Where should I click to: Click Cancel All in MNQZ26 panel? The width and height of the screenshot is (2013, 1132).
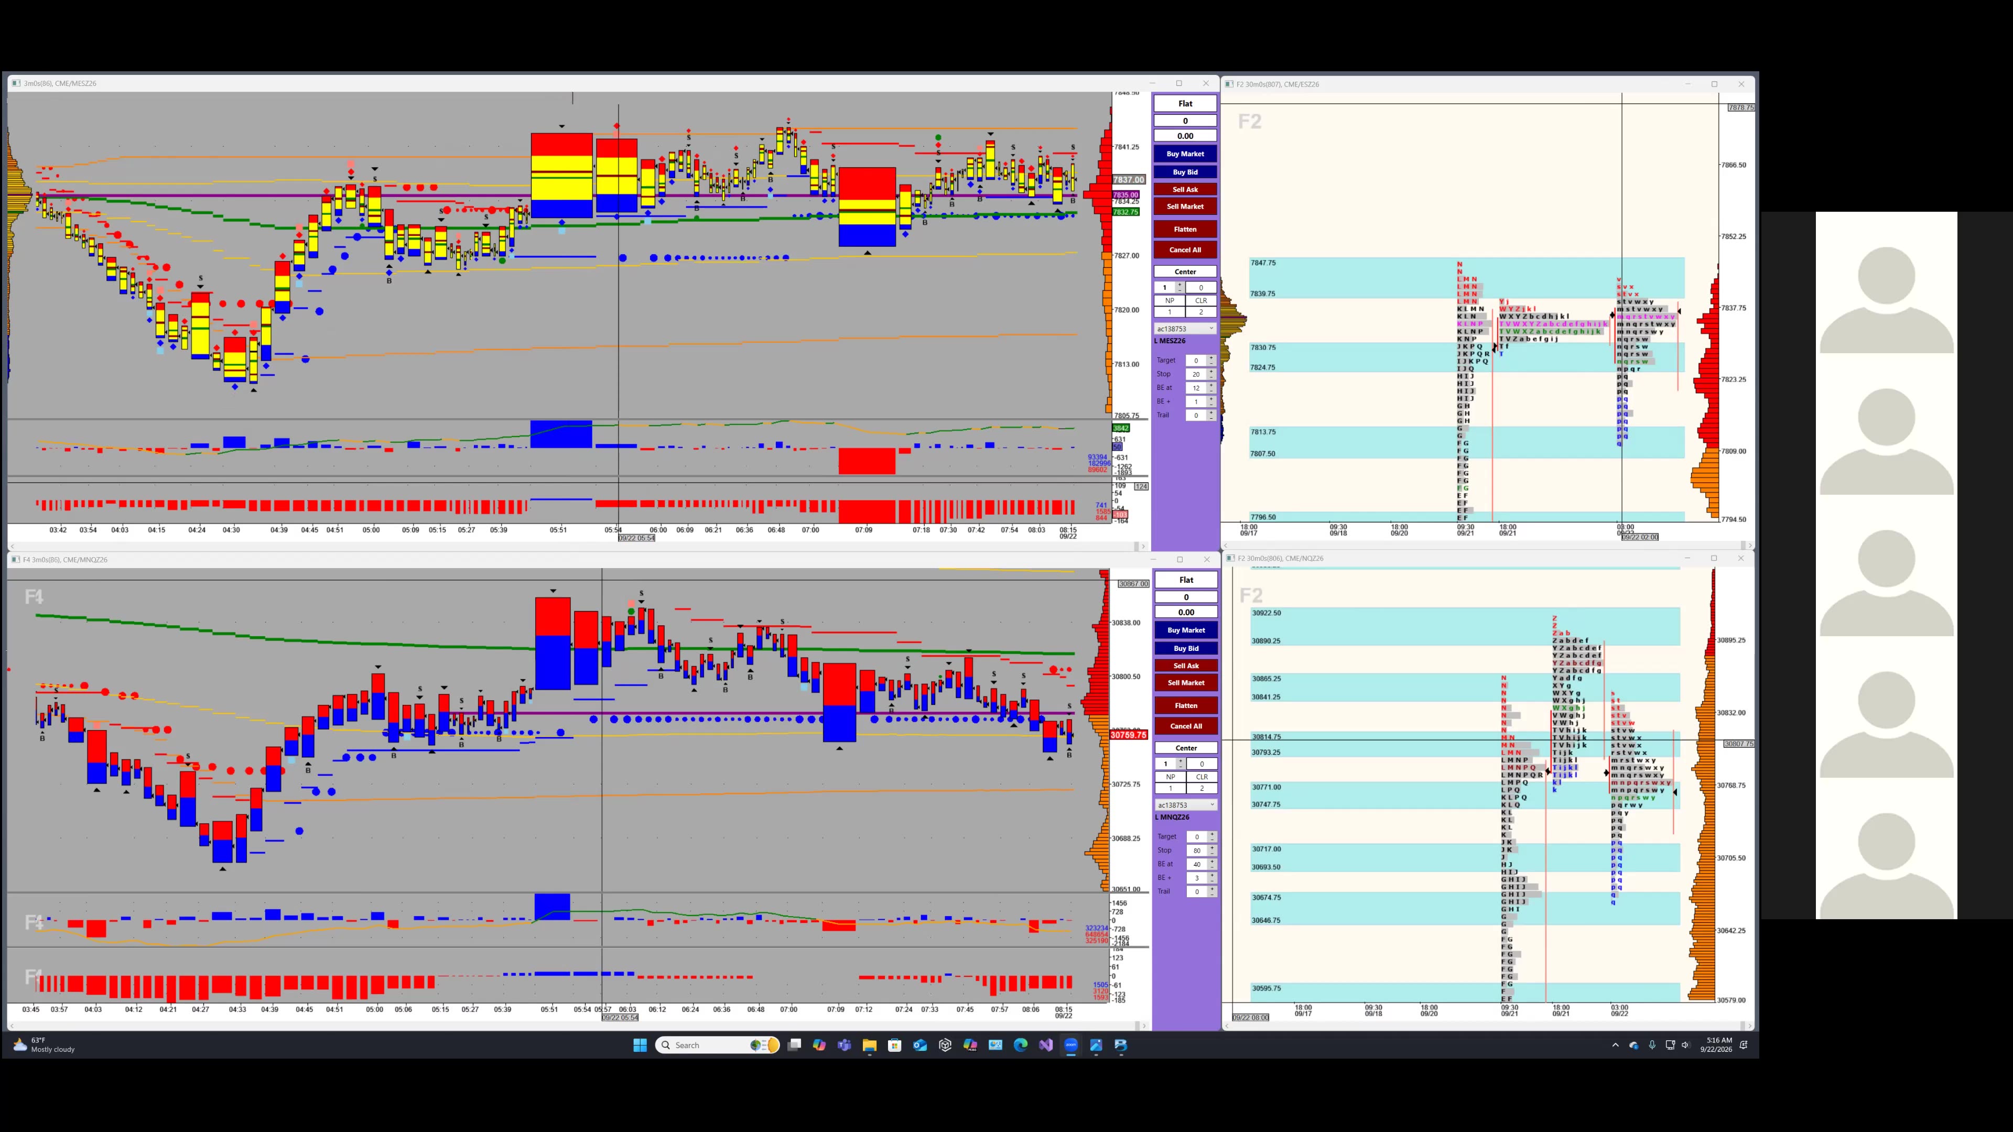[x=1185, y=726]
